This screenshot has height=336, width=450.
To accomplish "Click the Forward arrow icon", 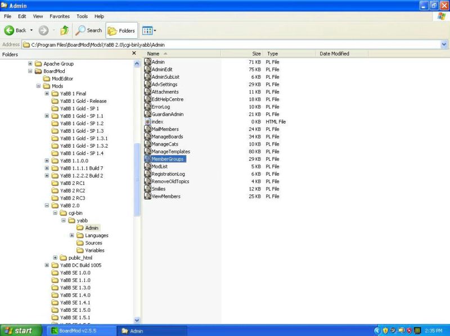I will (x=44, y=30).
